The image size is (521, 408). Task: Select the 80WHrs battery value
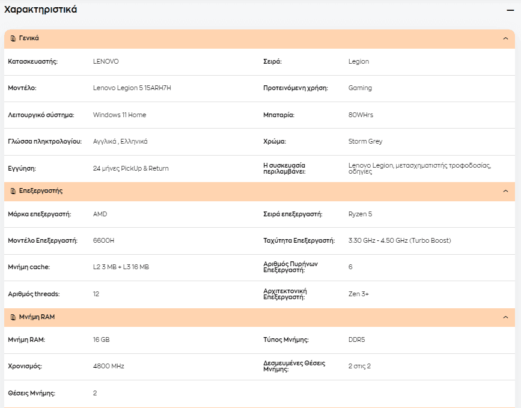[361, 115]
